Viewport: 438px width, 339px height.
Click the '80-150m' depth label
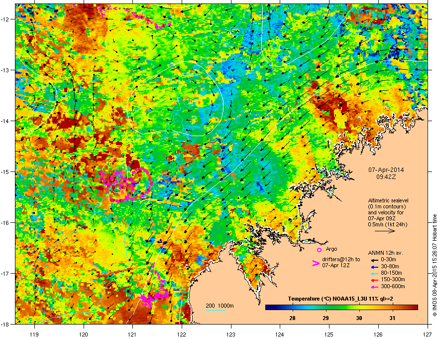pos(391,273)
